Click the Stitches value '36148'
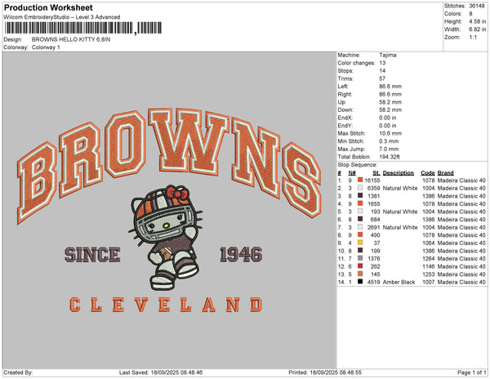The image size is (490, 379). coord(477,6)
